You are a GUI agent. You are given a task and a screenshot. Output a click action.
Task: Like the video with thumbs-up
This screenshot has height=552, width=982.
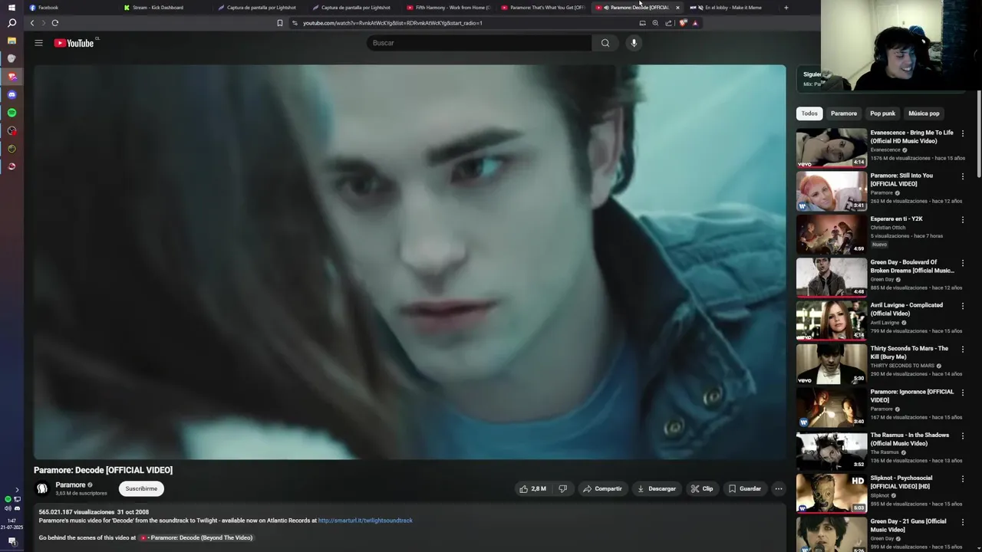532,488
